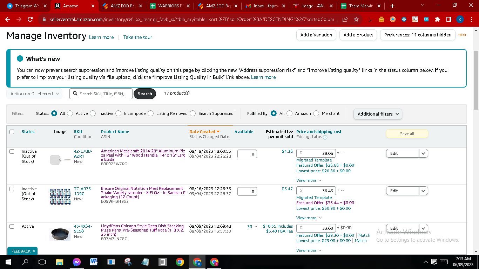The height and width of the screenshot is (269, 479).
Task: Tick the select-all products checkbox
Action: [x=12, y=132]
